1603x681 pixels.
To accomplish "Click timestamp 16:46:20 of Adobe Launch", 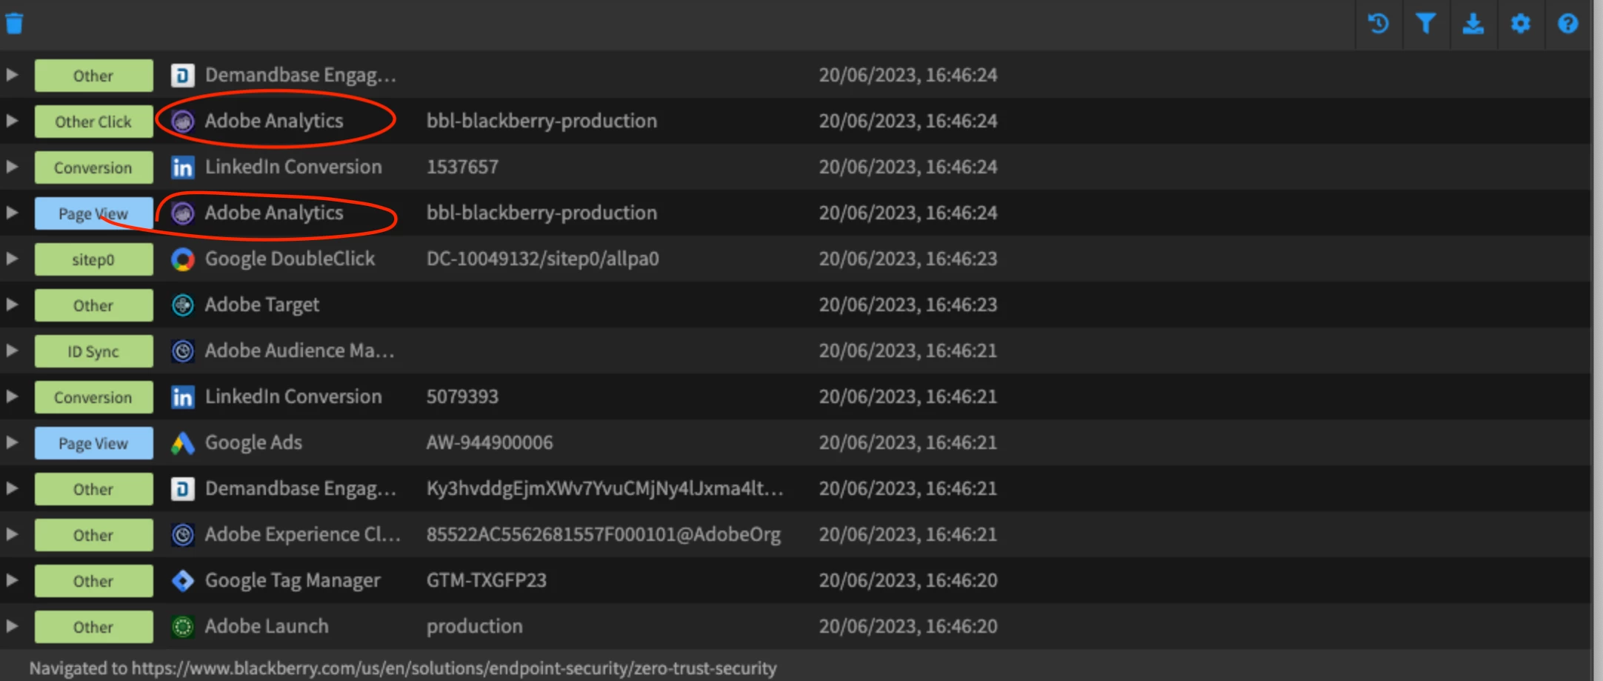I will pos(908,626).
